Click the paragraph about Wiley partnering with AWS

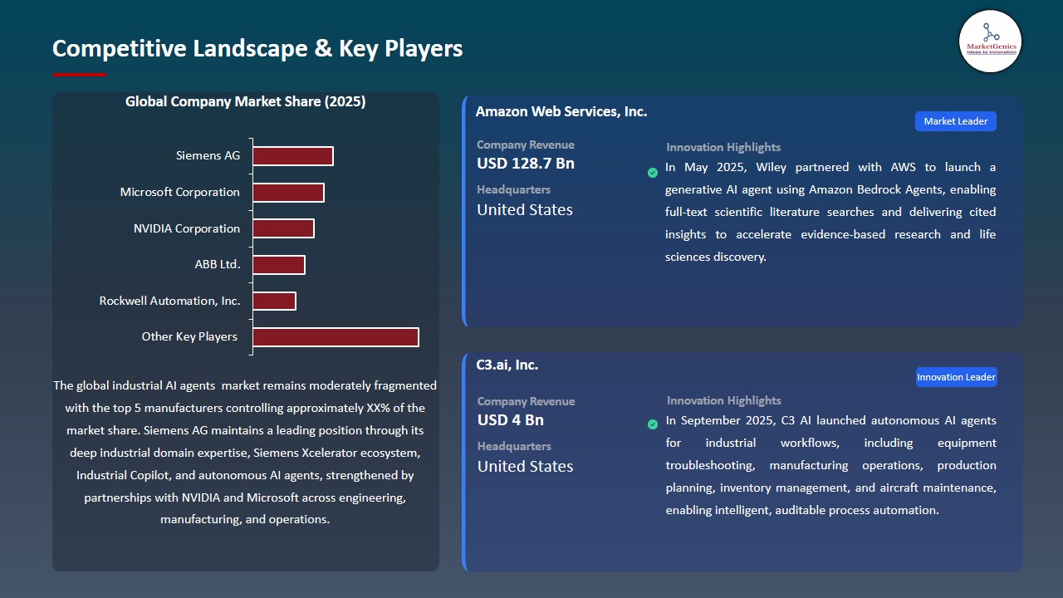pyautogui.click(x=830, y=212)
